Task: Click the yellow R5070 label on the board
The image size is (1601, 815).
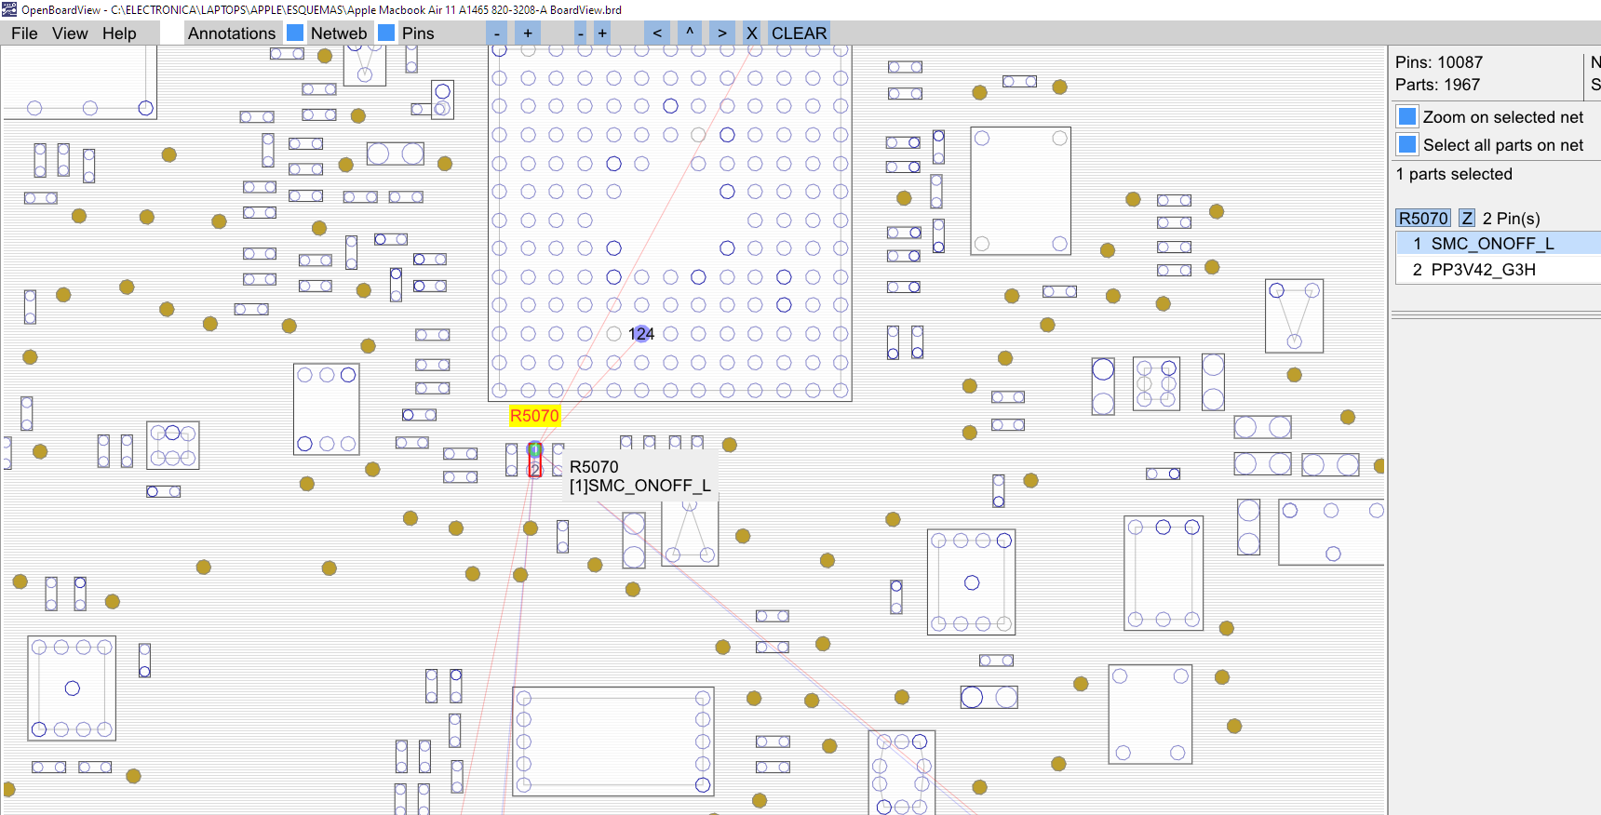Action: [x=534, y=416]
